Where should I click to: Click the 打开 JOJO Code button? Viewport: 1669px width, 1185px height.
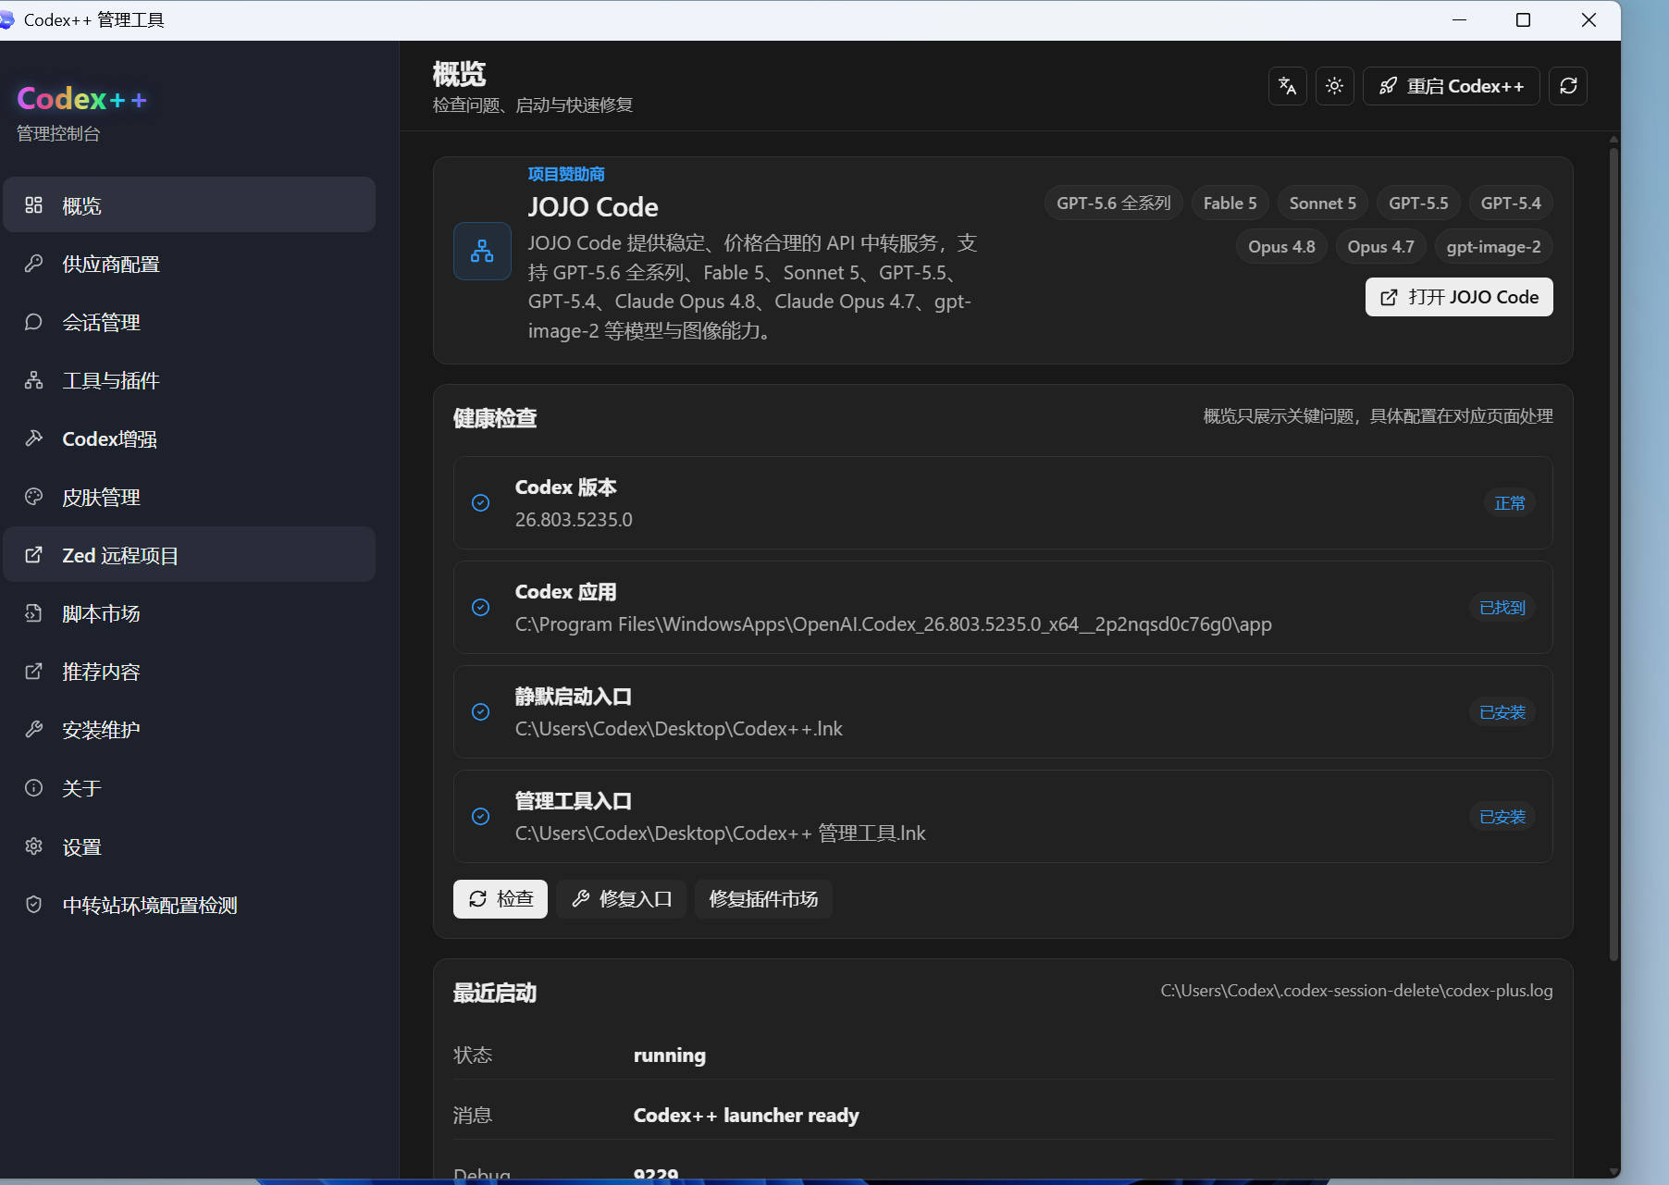click(x=1459, y=297)
